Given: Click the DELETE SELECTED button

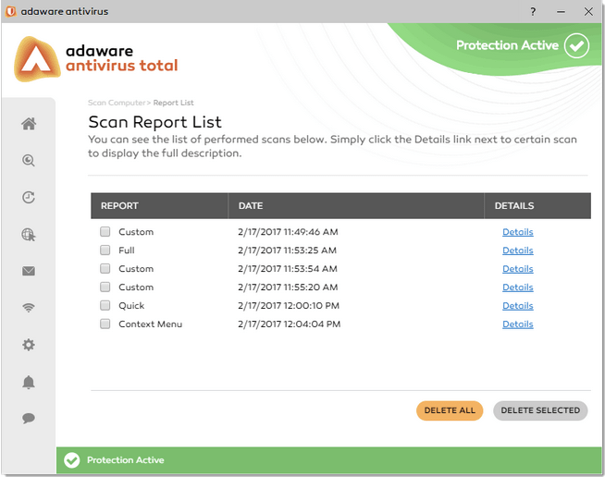Looking at the screenshot, I should coord(540,410).
